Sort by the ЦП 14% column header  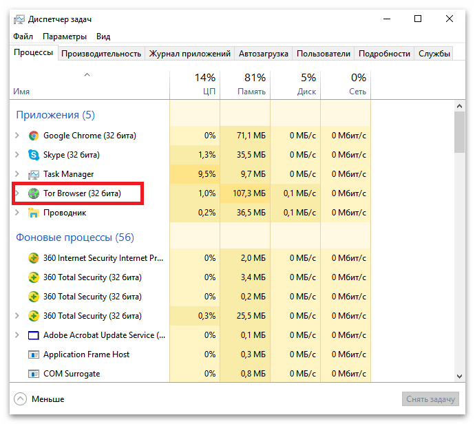pos(195,85)
